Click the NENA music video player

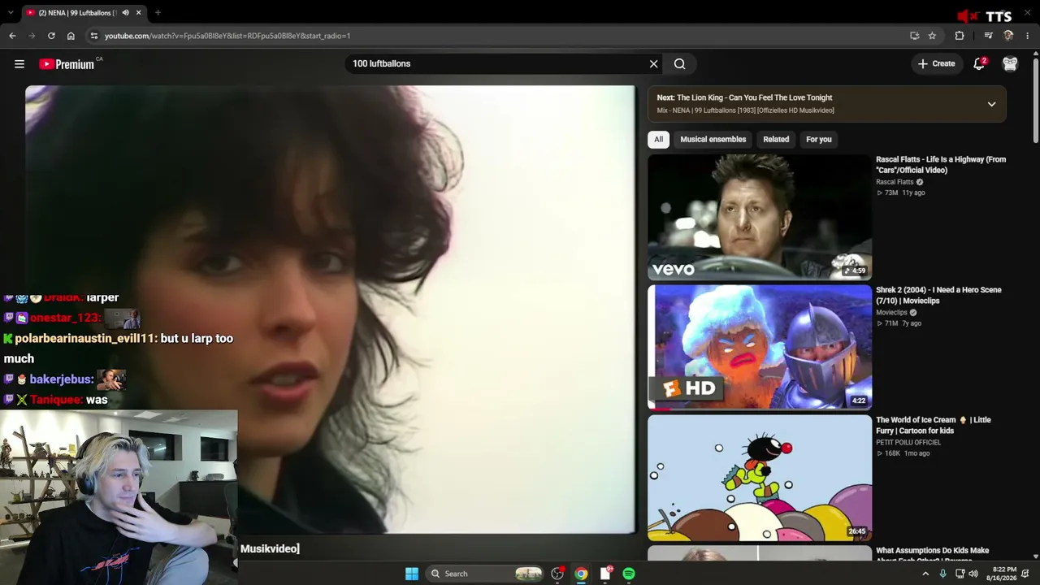[331, 310]
